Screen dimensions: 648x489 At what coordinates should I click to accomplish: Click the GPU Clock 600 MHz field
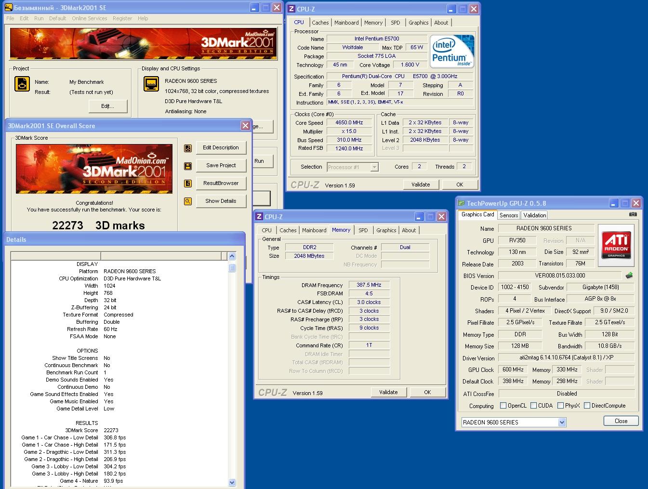[x=513, y=370]
